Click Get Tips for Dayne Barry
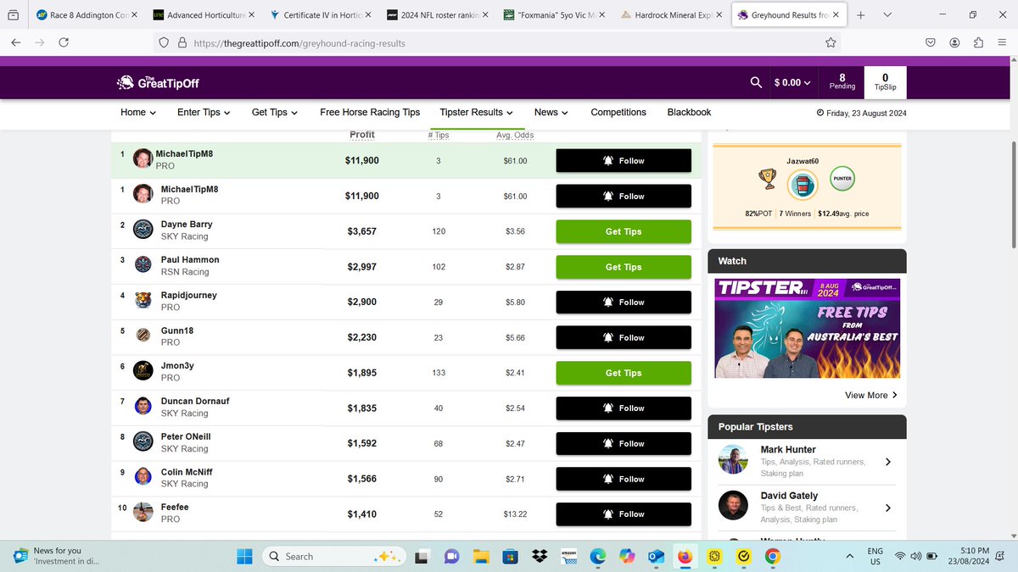This screenshot has height=572, width=1018. (624, 231)
